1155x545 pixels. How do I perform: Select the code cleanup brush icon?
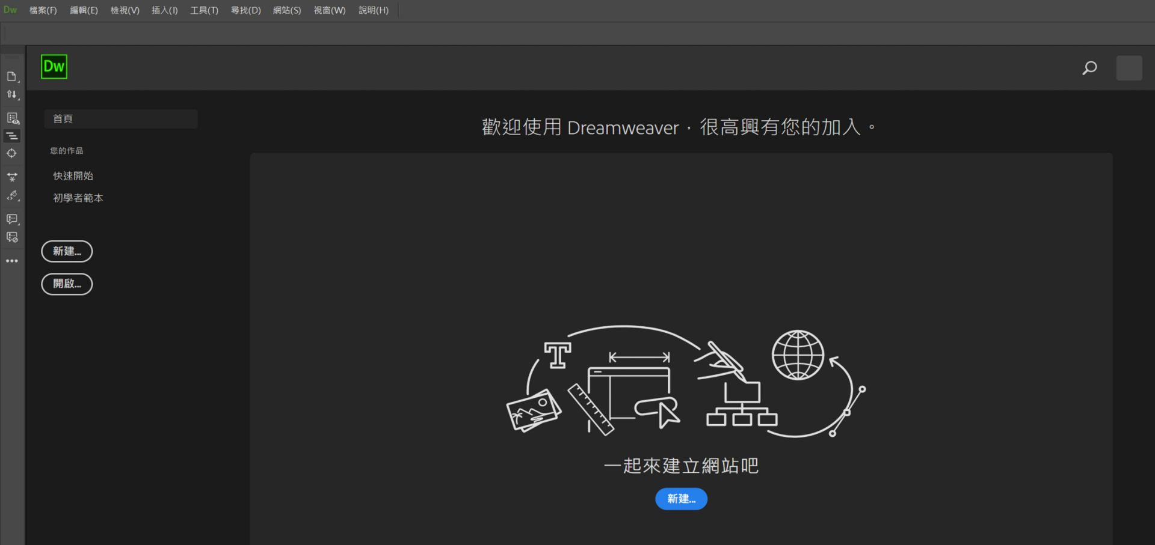(x=12, y=195)
